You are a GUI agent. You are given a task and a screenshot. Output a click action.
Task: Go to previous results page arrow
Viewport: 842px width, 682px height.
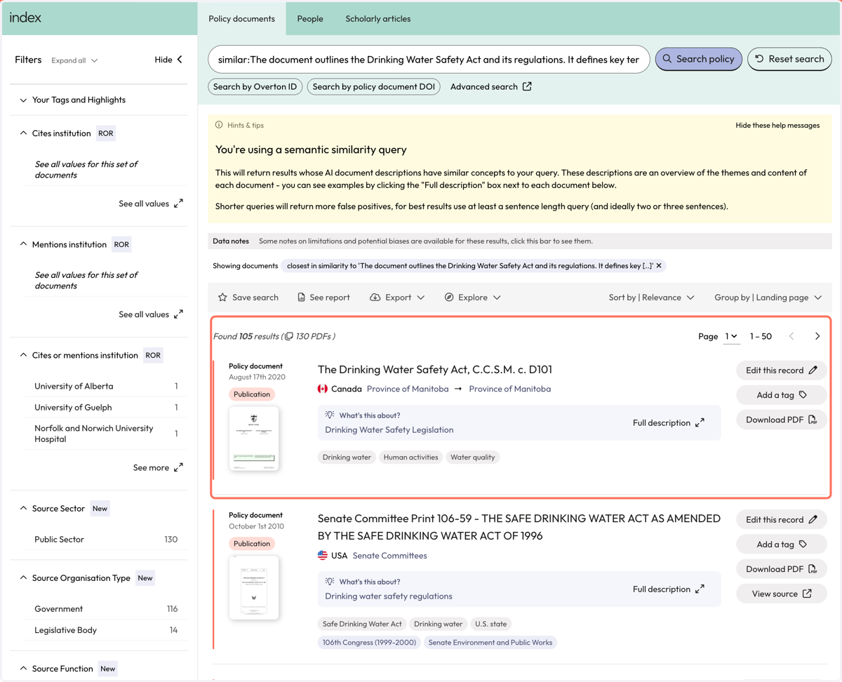pos(791,336)
